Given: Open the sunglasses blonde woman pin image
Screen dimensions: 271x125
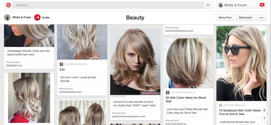Looking at the screenshot, I should 242,63.
